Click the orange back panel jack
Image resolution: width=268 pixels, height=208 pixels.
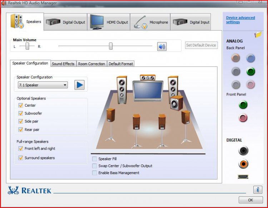tap(236, 58)
